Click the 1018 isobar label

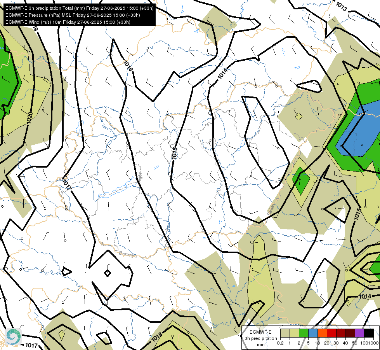[x=156, y=337]
